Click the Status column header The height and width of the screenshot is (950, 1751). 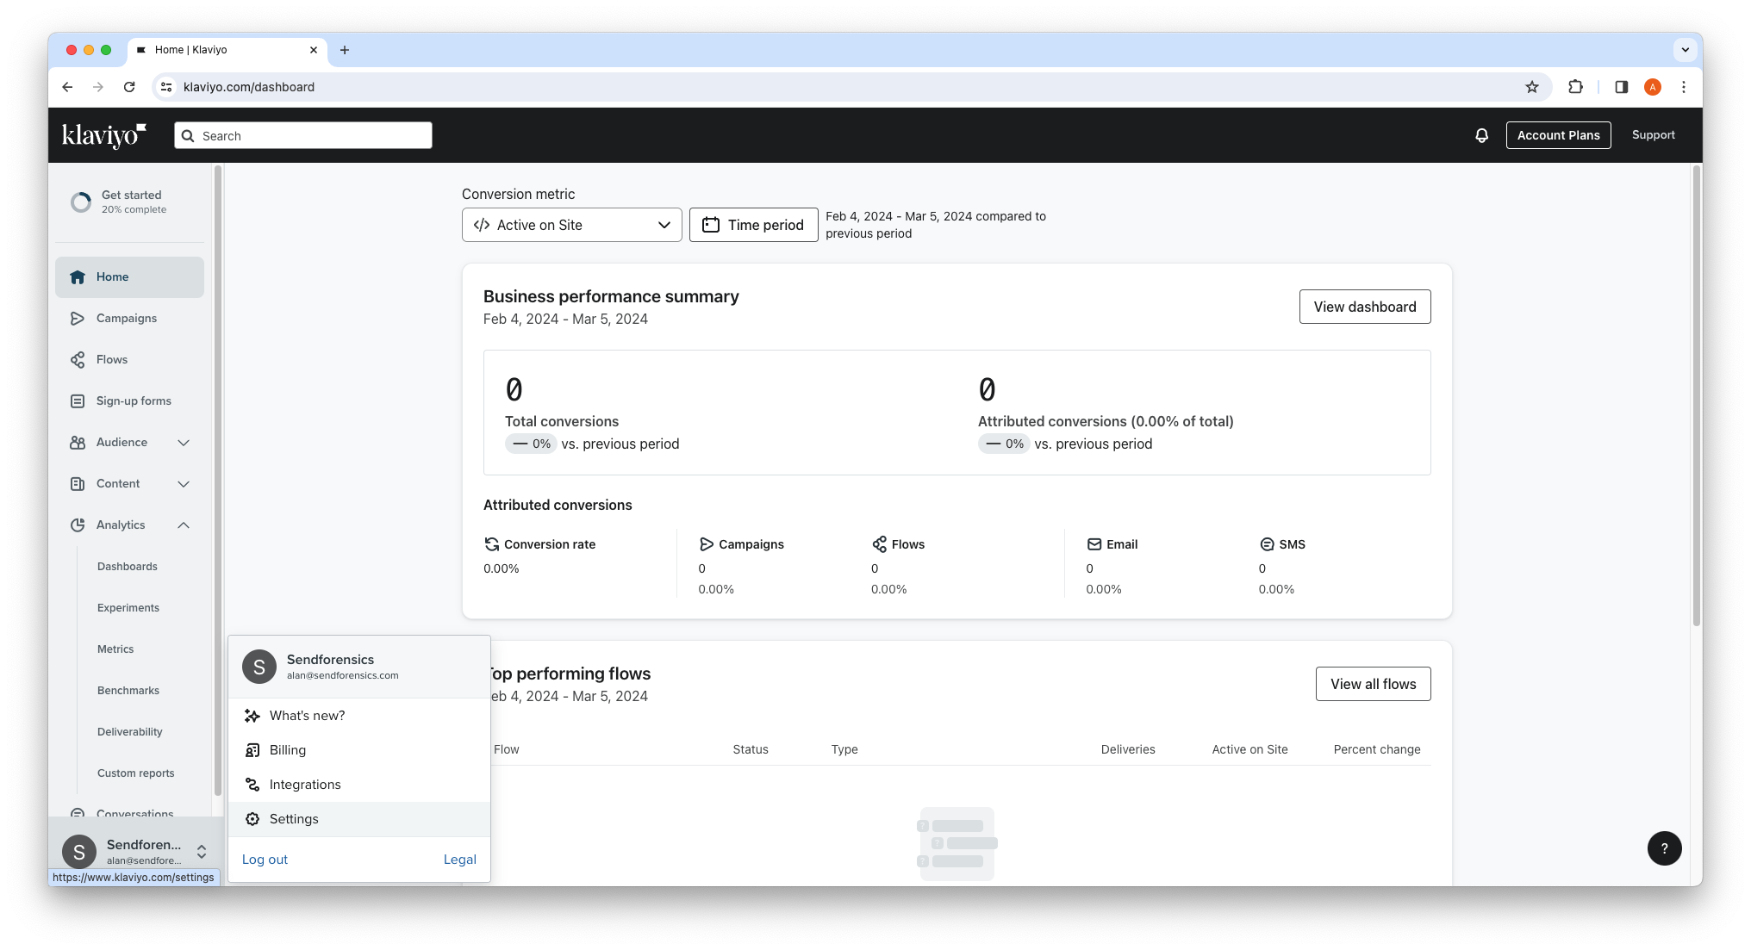coord(751,749)
